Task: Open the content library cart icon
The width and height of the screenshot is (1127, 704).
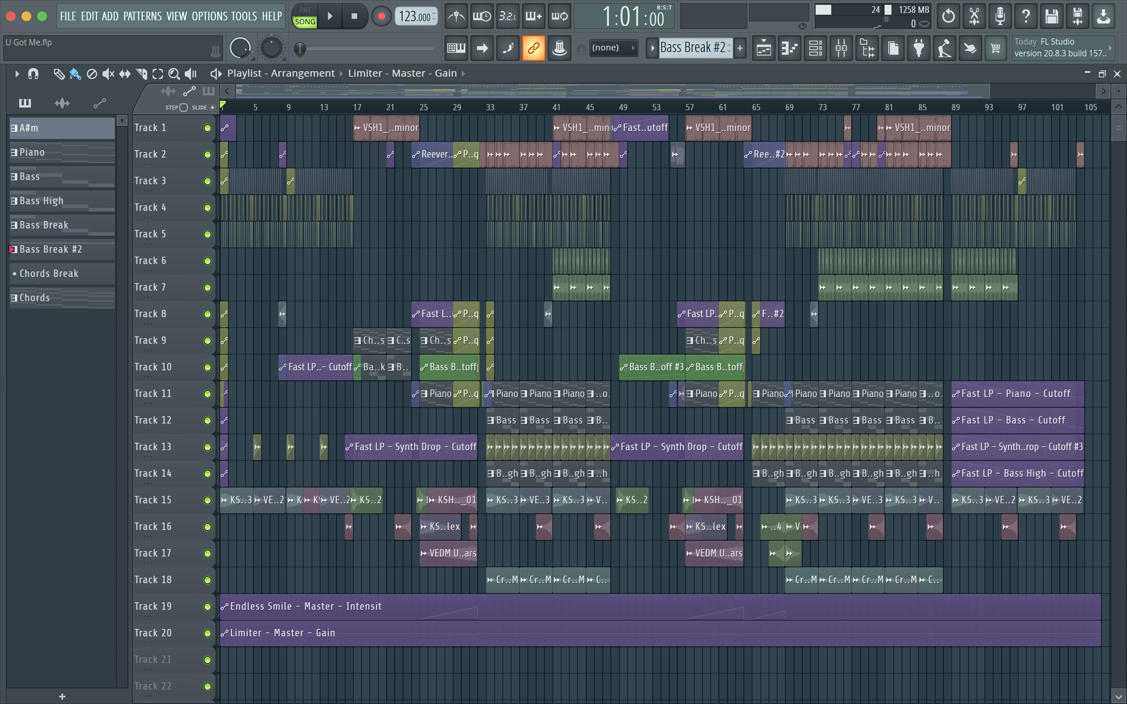Action: [996, 48]
